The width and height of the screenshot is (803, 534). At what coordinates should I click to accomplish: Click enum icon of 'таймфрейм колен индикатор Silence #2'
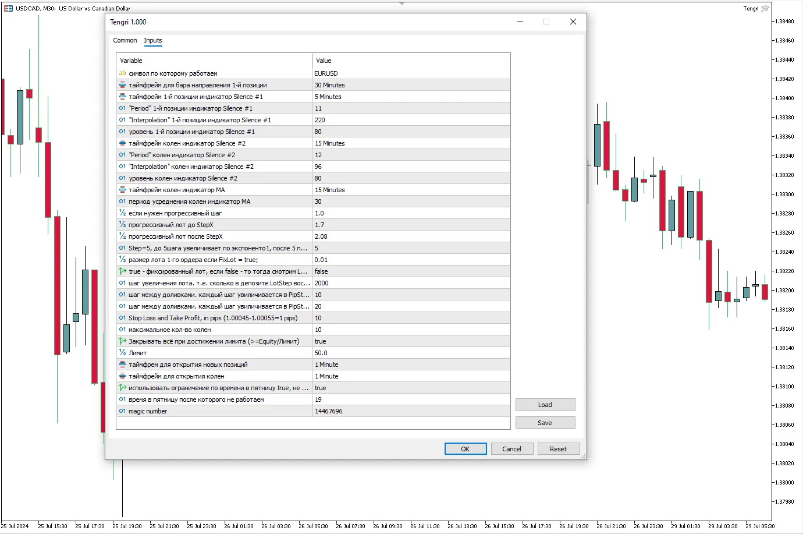click(x=122, y=143)
